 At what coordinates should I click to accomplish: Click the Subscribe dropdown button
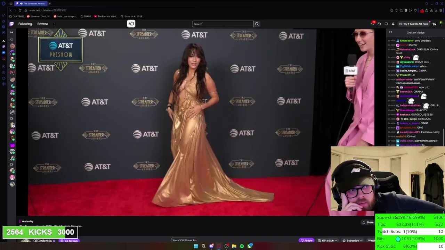point(352,241)
